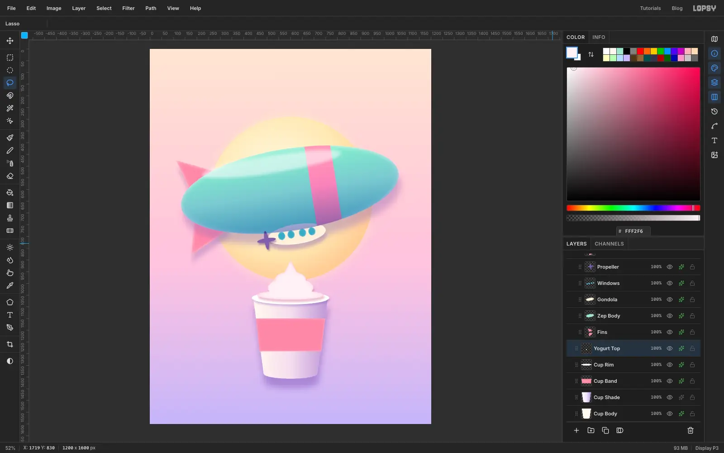Open the Path menu
Image resolution: width=724 pixels, height=453 pixels.
(x=151, y=8)
